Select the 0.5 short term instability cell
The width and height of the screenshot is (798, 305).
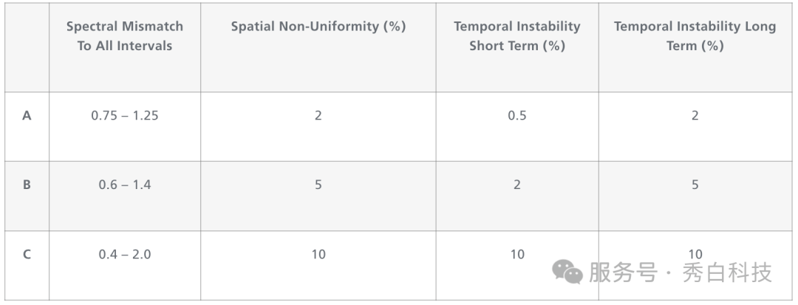[x=516, y=116]
